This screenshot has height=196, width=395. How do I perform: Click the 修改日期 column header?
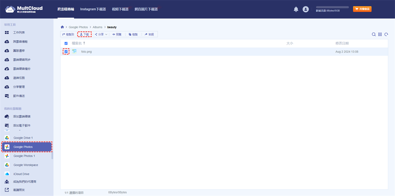(x=342, y=43)
